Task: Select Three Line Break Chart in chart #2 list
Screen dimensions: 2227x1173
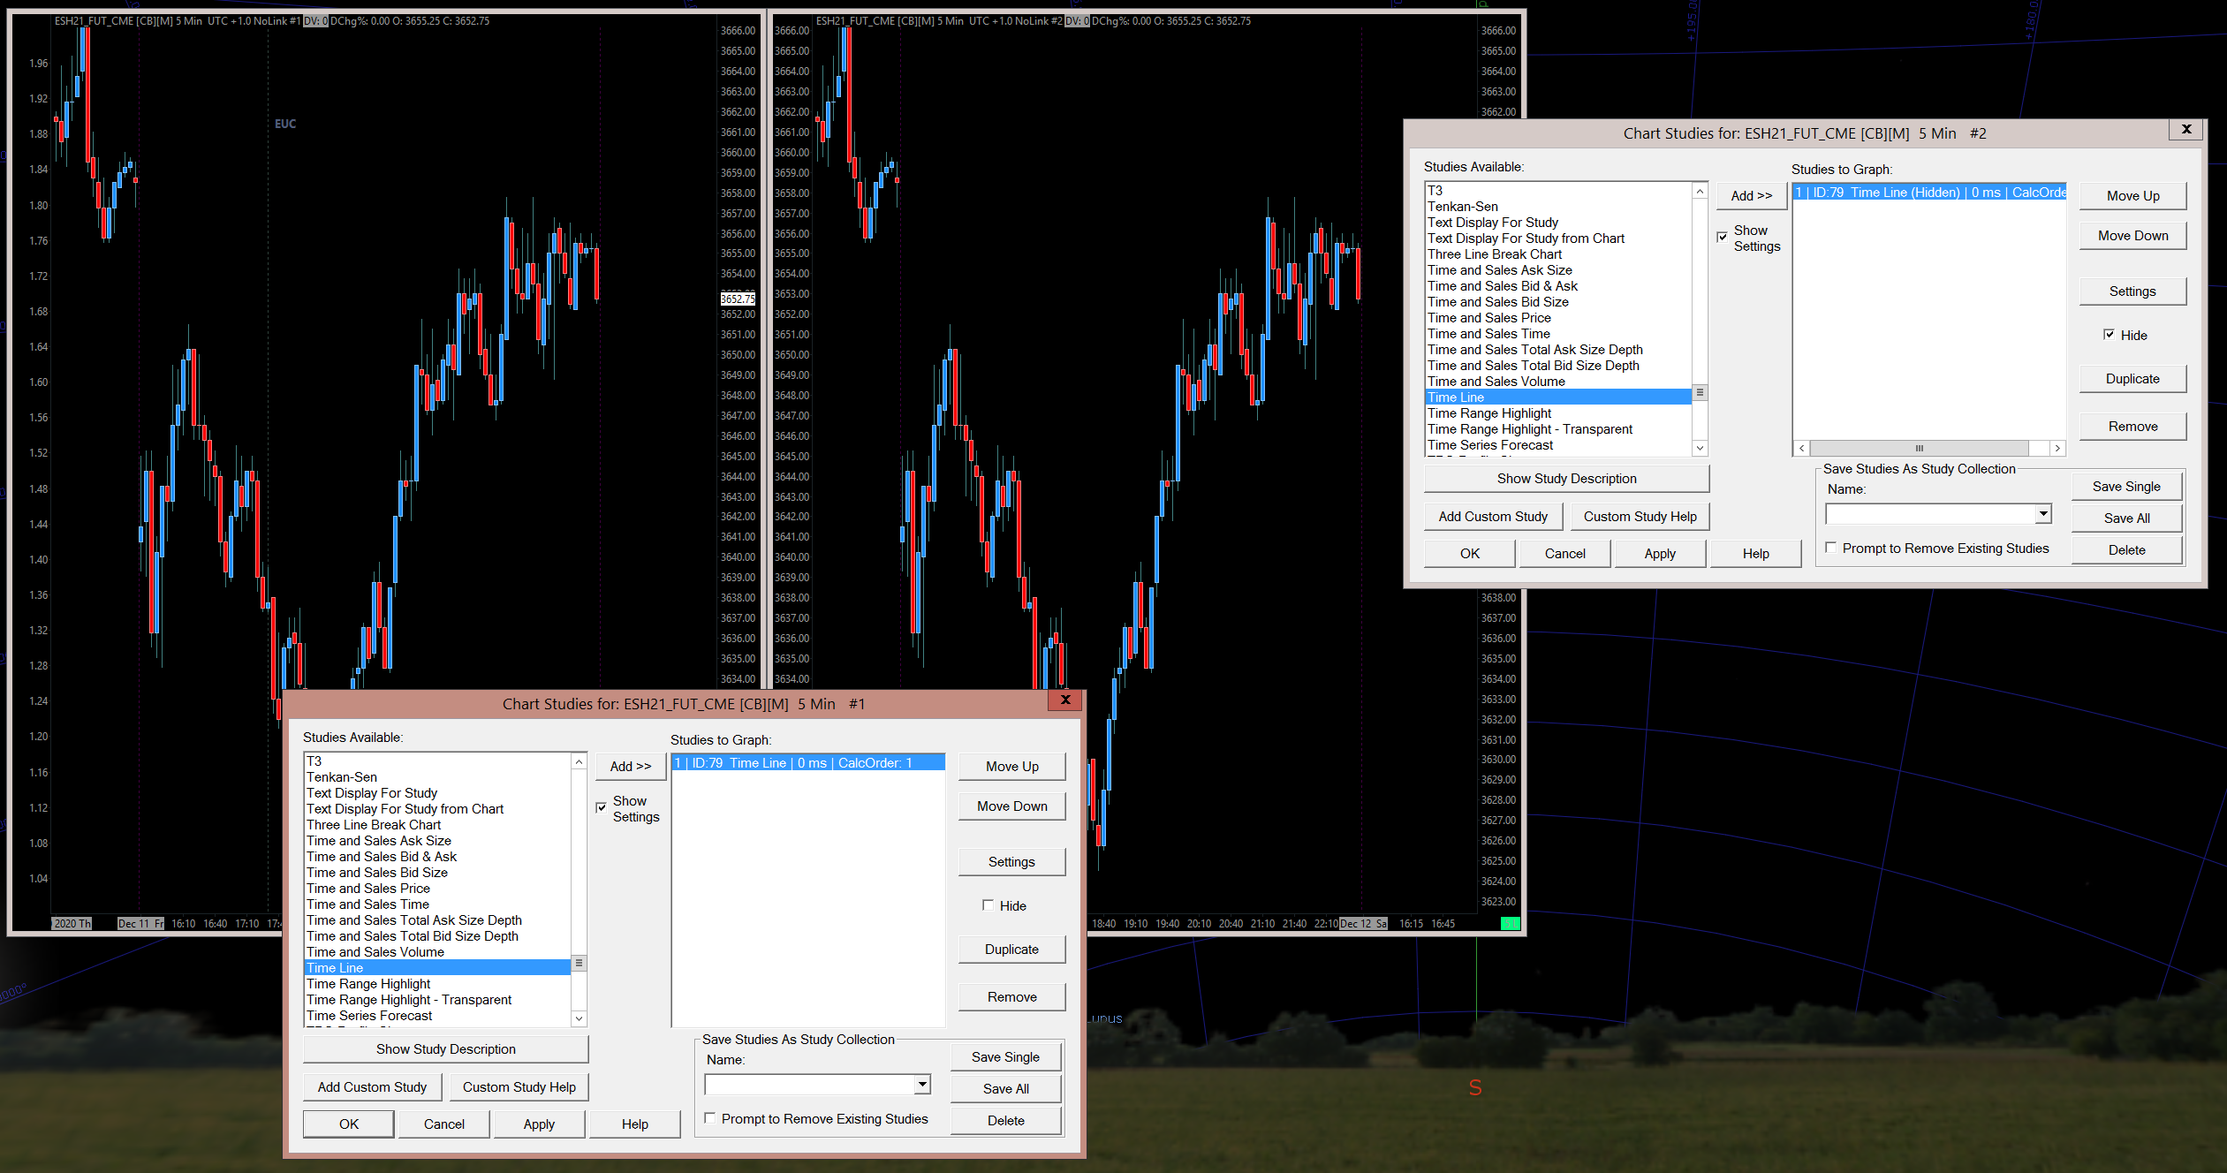Action: pyautogui.click(x=1494, y=254)
